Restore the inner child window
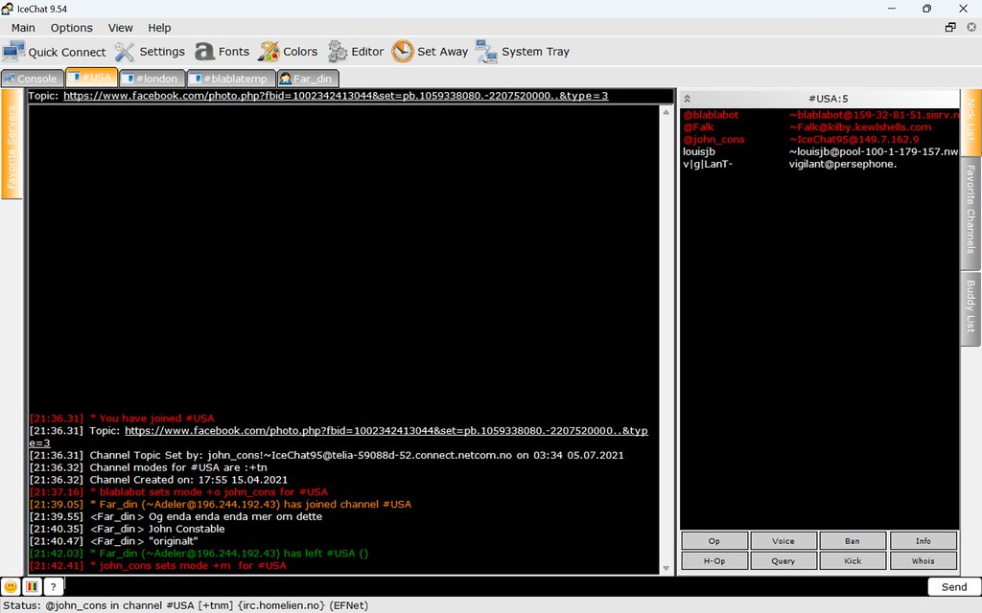The width and height of the screenshot is (982, 613). point(950,27)
